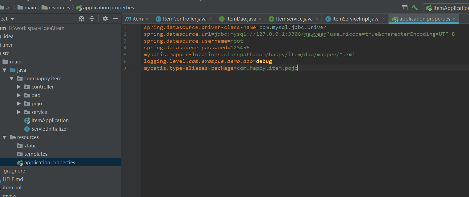The width and height of the screenshot is (469, 197).
Task: Click the collapse all icon in project panel
Action: (x=92, y=19)
